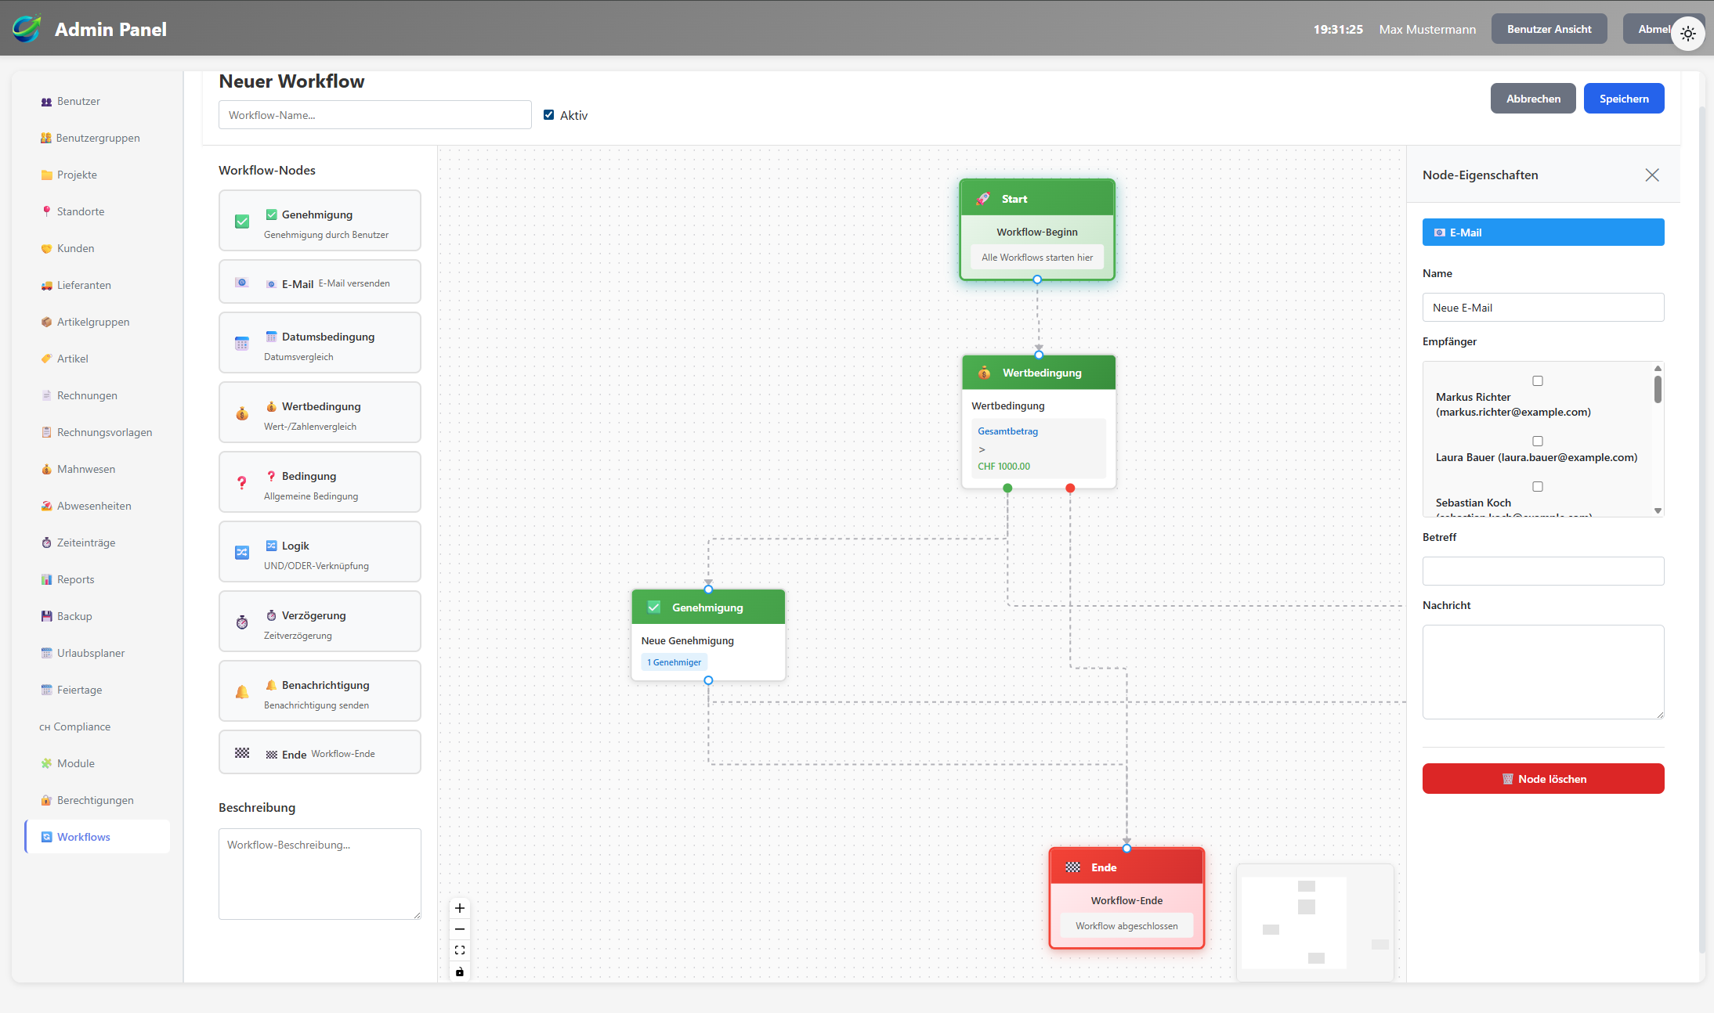Check Markus Richter as recipient

coord(1538,380)
